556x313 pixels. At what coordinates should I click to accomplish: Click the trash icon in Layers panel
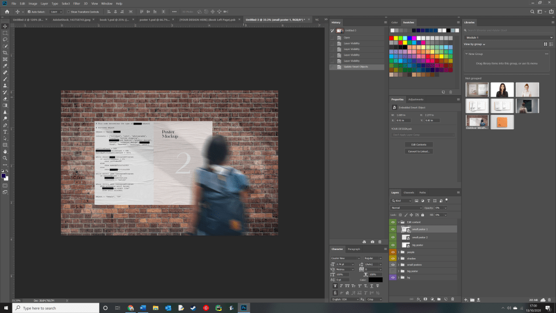point(453,299)
